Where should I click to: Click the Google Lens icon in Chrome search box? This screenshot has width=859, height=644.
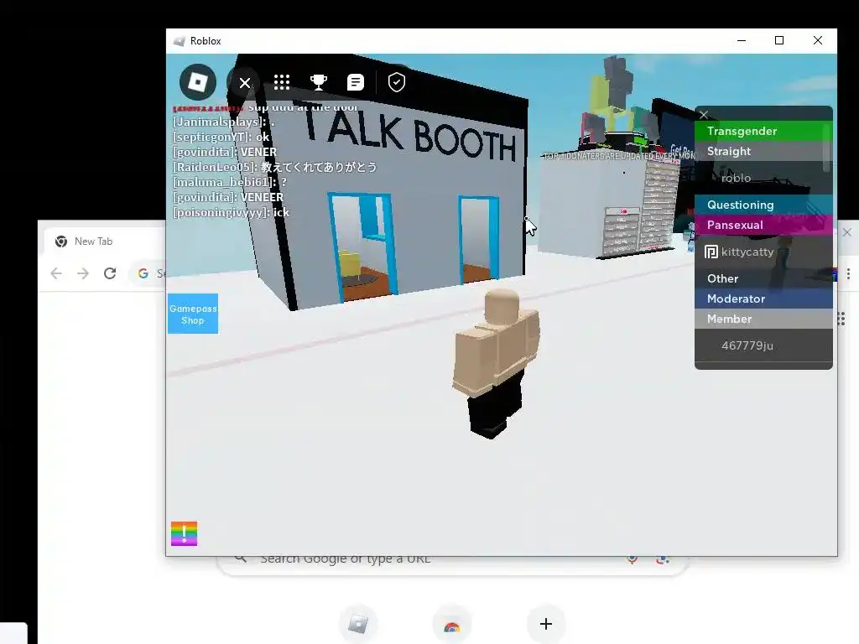coord(663,559)
